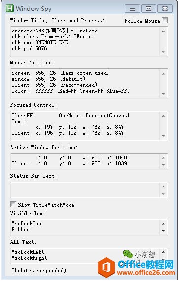Click Visible Text box down arrow
Image resolution: width=178 pixels, height=281 pixels.
tap(163, 231)
